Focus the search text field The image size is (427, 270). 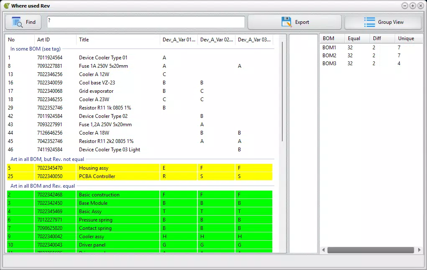point(146,22)
